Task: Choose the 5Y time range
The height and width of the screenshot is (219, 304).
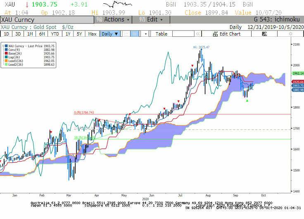Action: click(79, 34)
